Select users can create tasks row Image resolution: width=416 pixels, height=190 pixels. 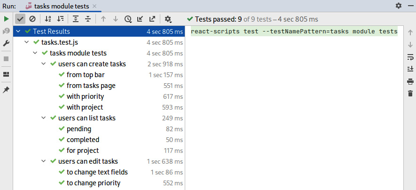[x=99, y=64]
